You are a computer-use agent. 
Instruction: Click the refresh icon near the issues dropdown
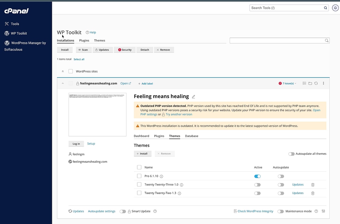pos(316,83)
